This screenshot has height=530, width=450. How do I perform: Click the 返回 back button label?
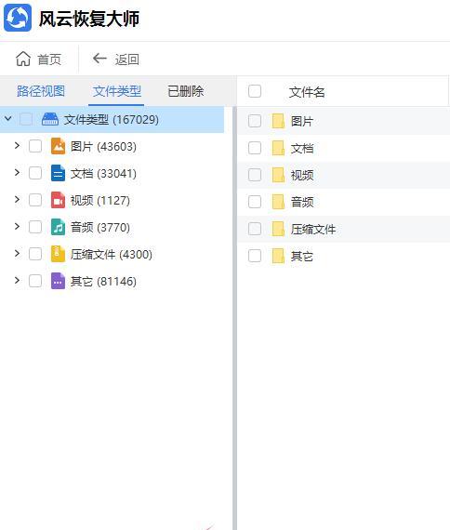[126, 60]
